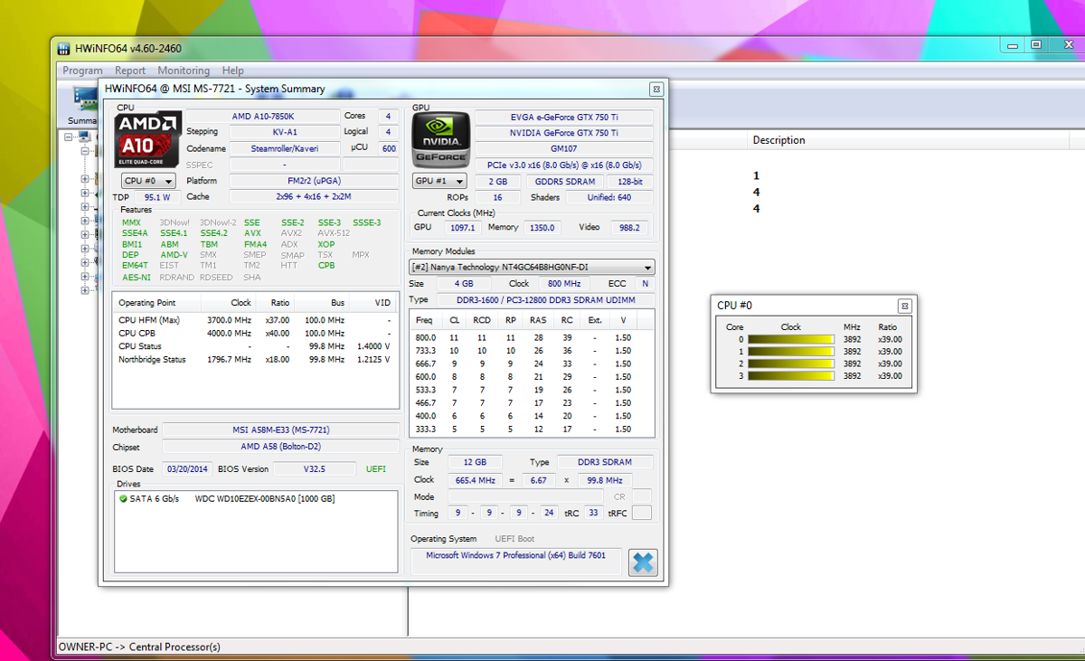The width and height of the screenshot is (1085, 661).
Task: Click the AMD A58 (Bolton-D2) chipset field
Action: pos(280,447)
